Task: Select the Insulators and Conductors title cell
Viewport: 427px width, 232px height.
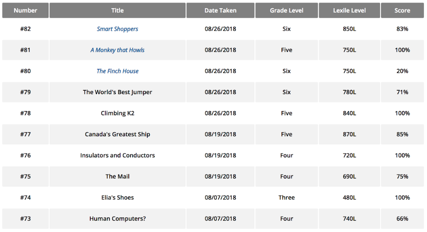Action: coord(117,155)
